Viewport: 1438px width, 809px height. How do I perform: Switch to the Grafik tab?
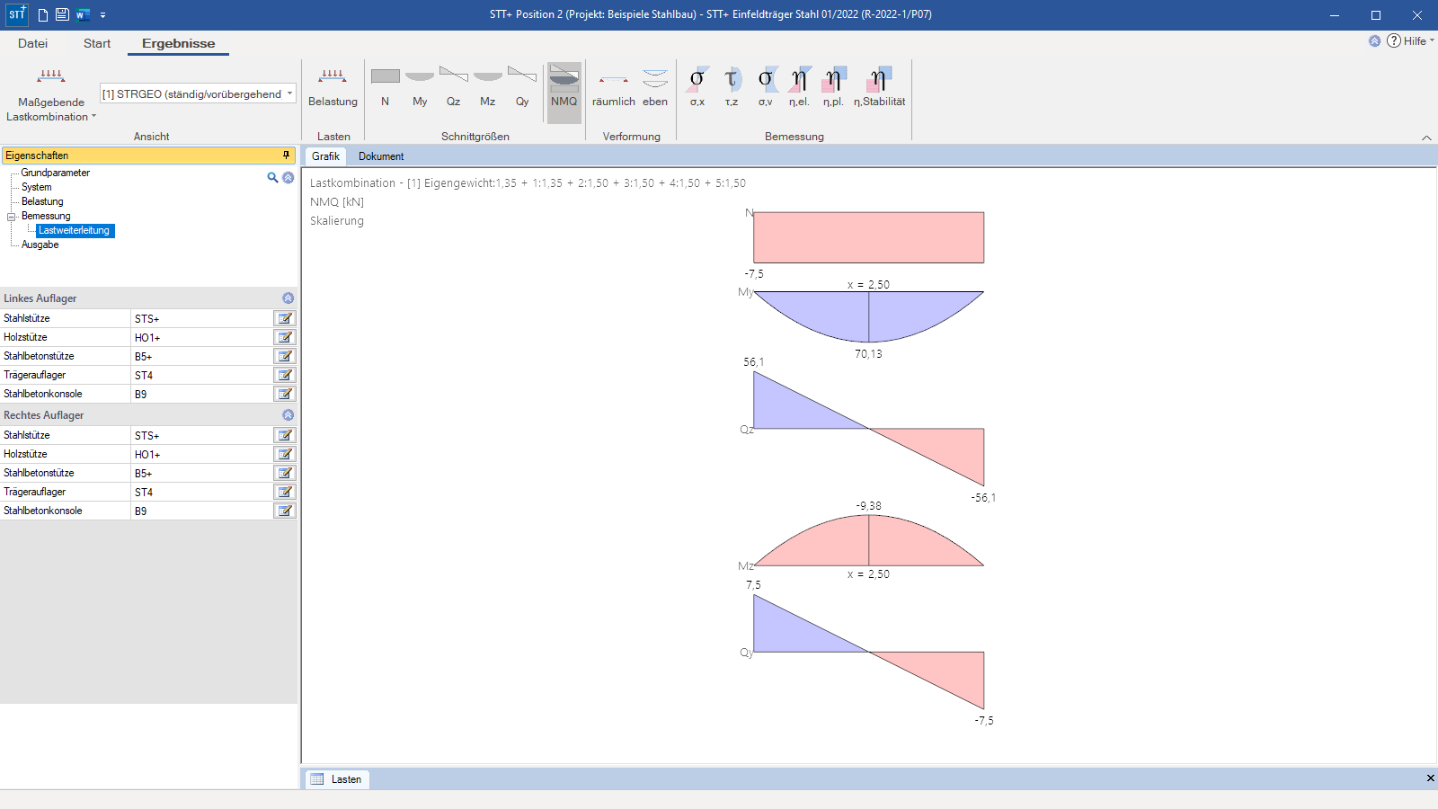click(325, 156)
